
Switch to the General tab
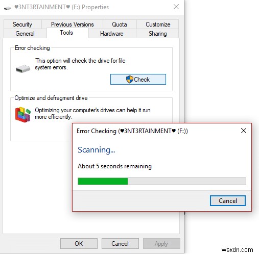[25, 34]
